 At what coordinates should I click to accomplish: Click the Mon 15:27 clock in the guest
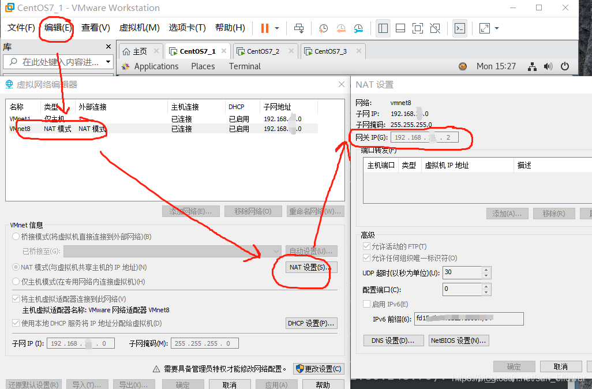tap(496, 66)
